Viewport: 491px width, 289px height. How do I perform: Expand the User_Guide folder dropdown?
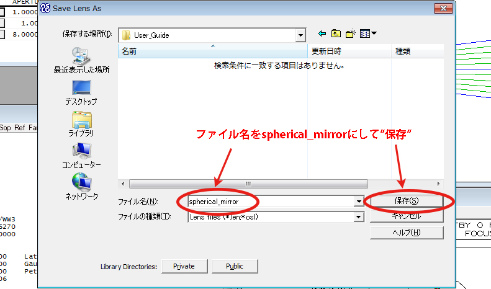tap(300, 35)
